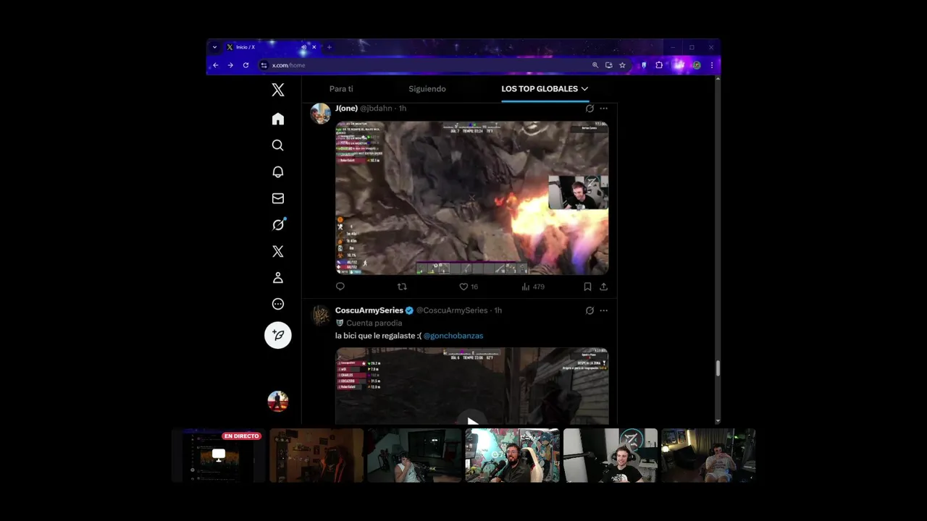Open Profile in the sidebar

coord(278,278)
